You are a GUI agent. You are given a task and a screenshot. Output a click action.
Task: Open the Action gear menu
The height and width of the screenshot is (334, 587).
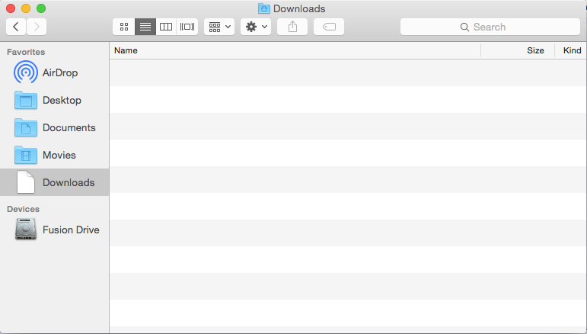tap(256, 27)
